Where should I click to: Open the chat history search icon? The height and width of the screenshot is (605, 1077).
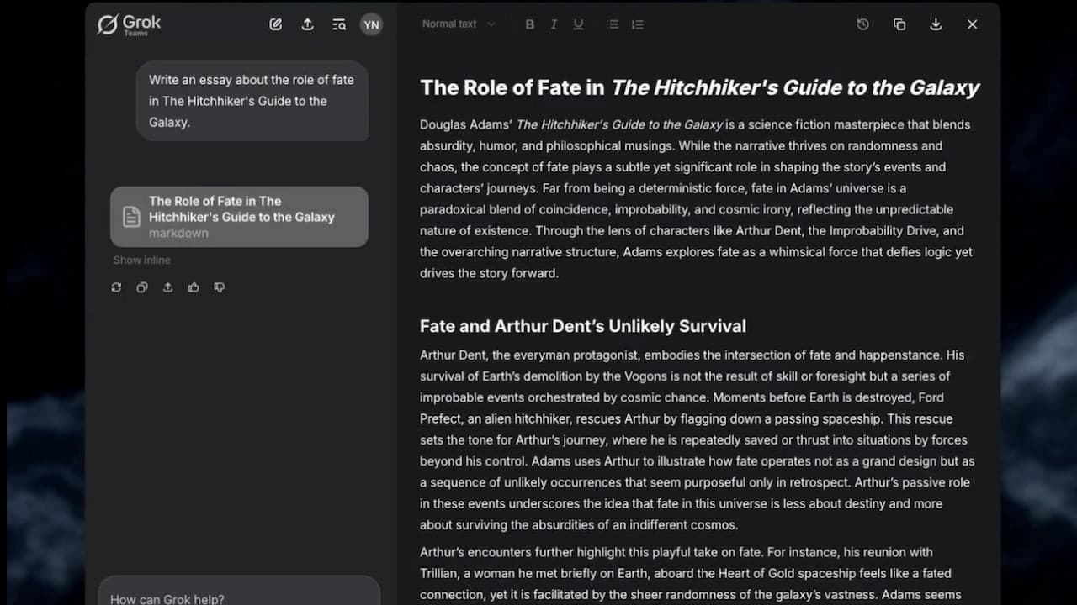point(339,24)
